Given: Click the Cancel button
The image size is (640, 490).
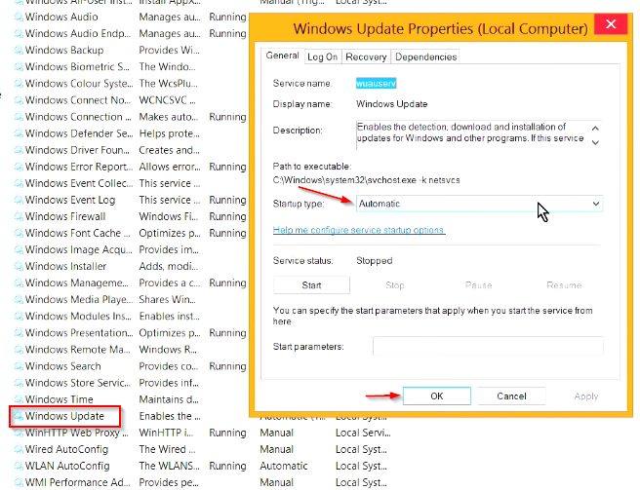Looking at the screenshot, I should coord(511,396).
